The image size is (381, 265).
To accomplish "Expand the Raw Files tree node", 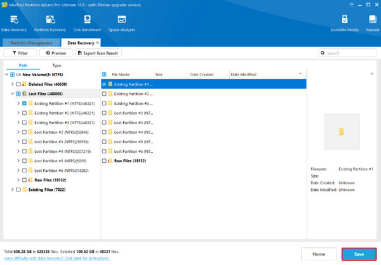I will [x=18, y=180].
